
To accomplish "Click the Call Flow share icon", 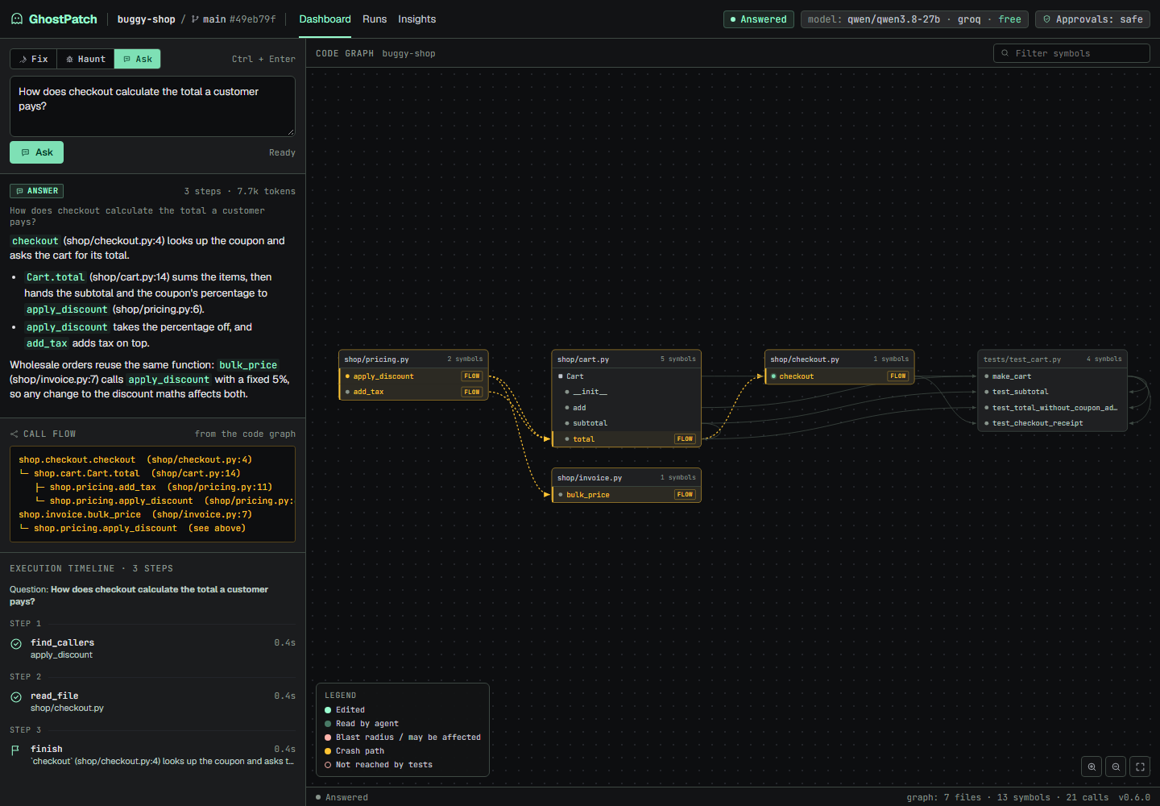I will [x=14, y=434].
